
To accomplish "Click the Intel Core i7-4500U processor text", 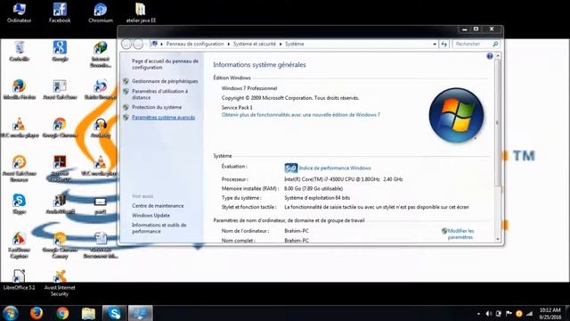I will pos(343,179).
